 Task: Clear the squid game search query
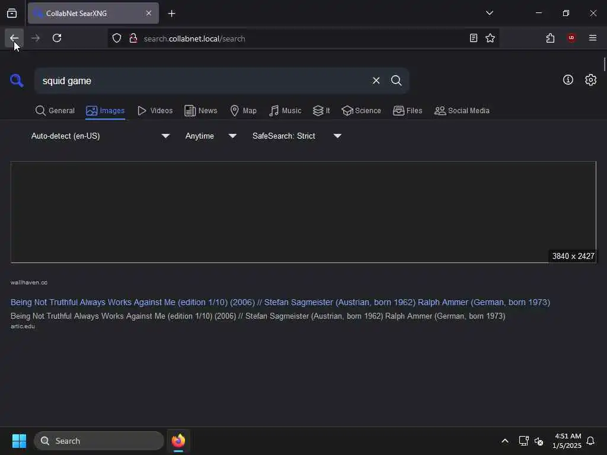click(x=376, y=81)
